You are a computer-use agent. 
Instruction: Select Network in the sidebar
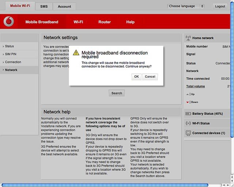point(19,70)
